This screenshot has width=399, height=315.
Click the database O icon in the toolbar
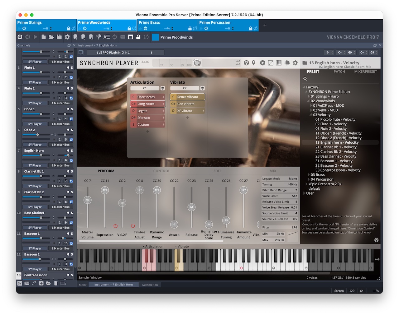(83, 37)
